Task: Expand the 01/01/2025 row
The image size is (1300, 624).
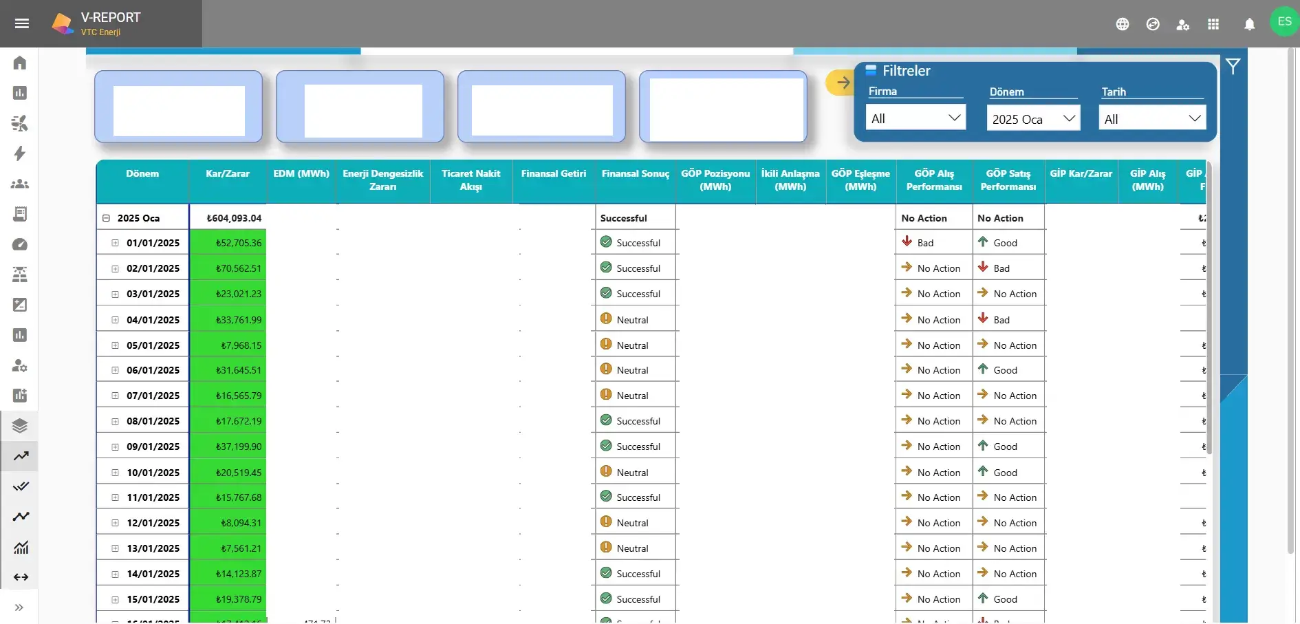Action: tap(116, 243)
